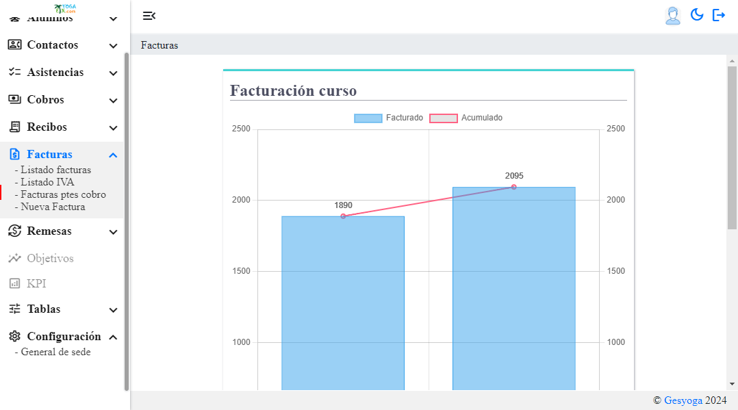Screen dimensions: 738x410
Task: Click the Acumulado legend label
Action: click(481, 118)
